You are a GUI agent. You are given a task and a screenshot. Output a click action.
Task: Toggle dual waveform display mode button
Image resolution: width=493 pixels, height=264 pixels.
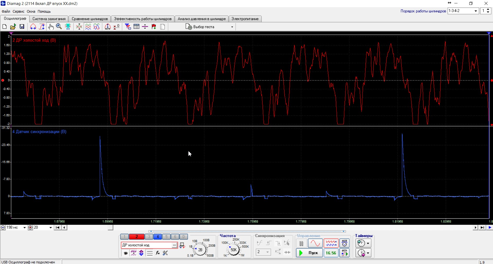331,243
